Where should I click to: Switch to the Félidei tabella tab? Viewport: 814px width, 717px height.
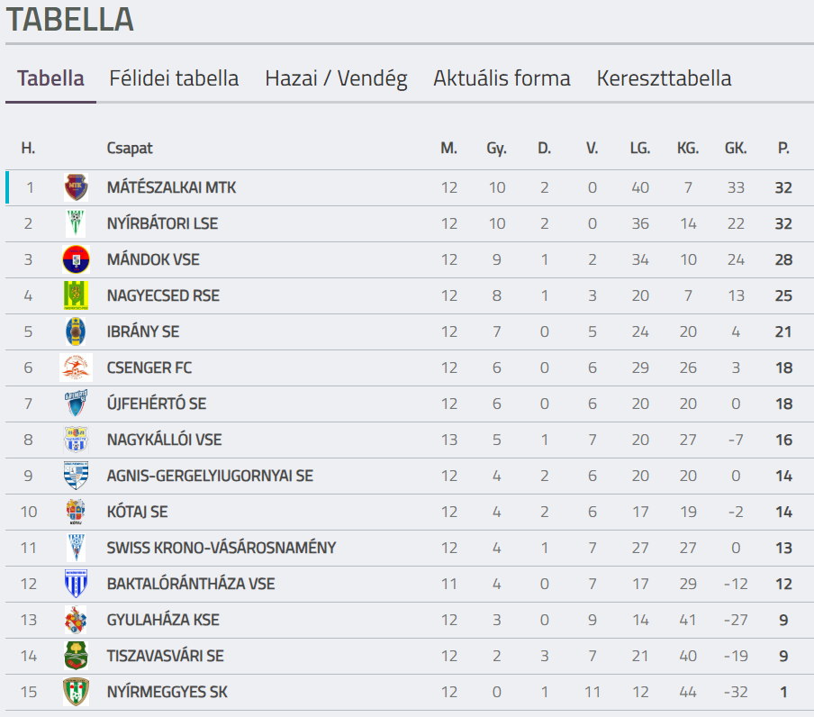tap(174, 78)
